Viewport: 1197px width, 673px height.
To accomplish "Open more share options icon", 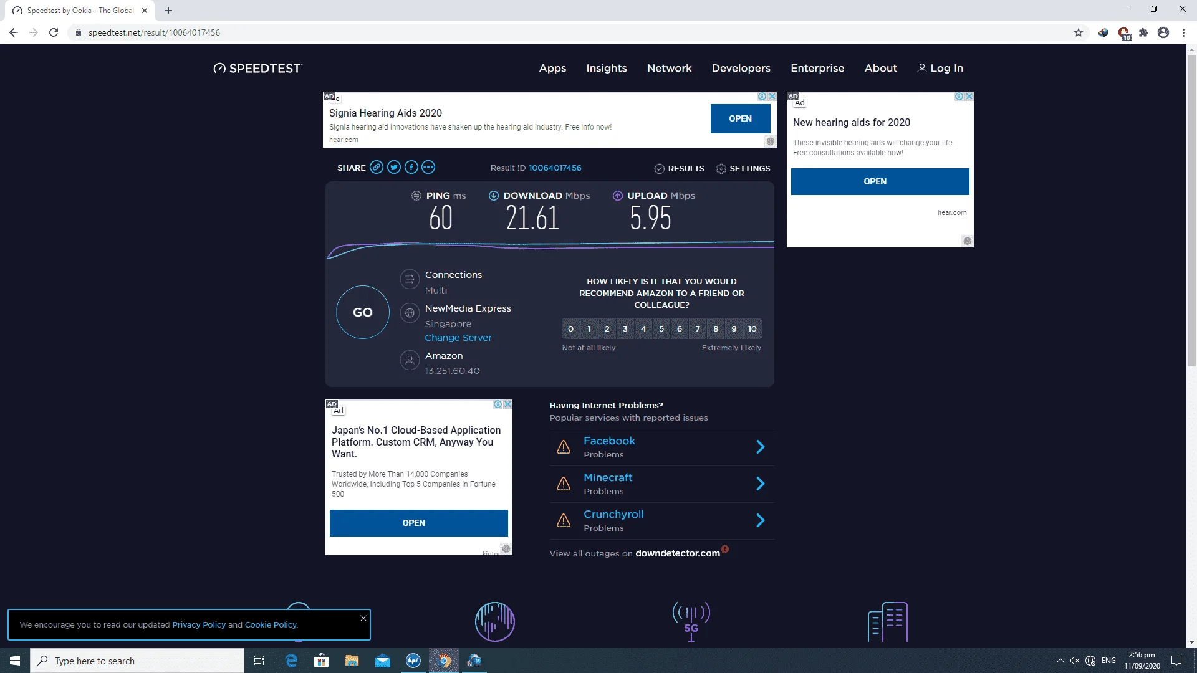I will click(x=428, y=167).
